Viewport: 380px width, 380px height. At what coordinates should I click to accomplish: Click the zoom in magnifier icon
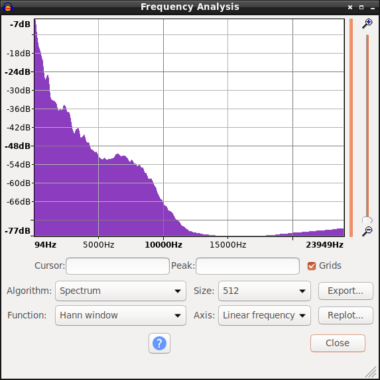point(367,24)
